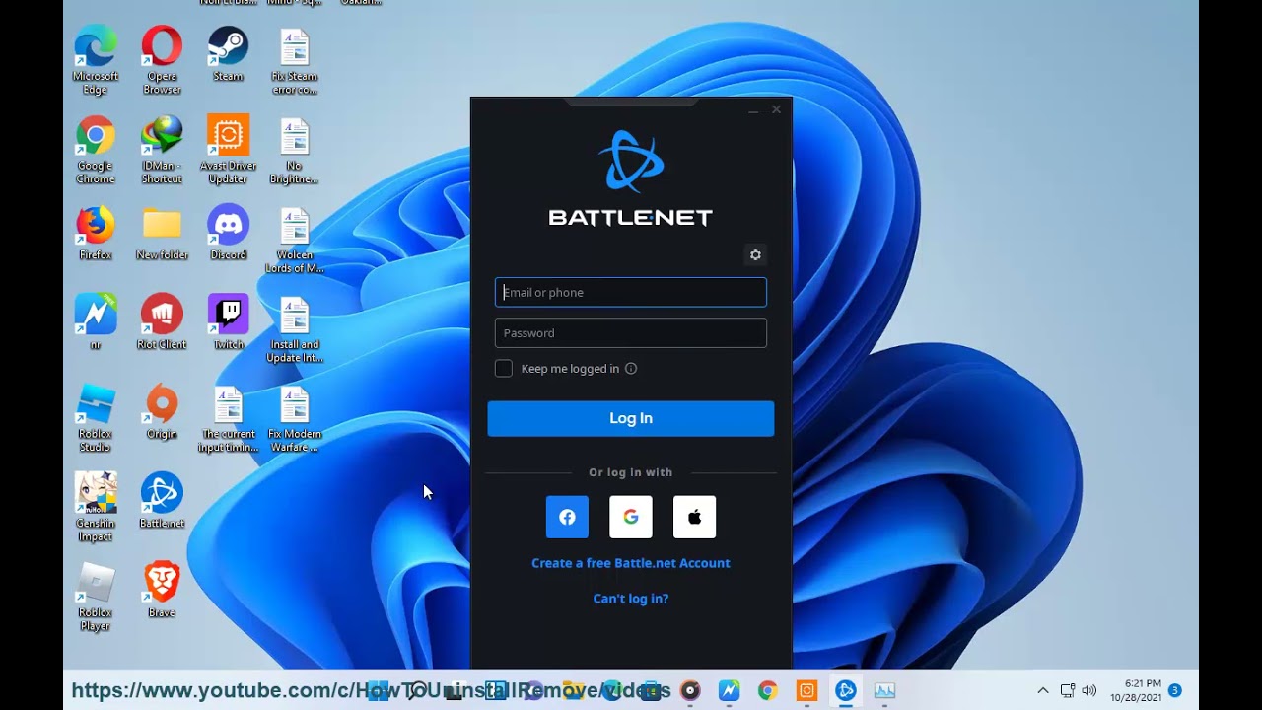Viewport: 1262px width, 710px height.
Task: Log in with Apple
Action: [x=694, y=517]
